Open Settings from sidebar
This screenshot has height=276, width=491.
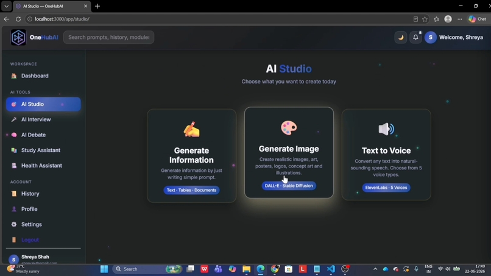(x=43, y=224)
